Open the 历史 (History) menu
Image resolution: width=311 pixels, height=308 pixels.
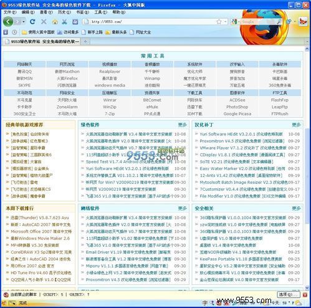64,12
